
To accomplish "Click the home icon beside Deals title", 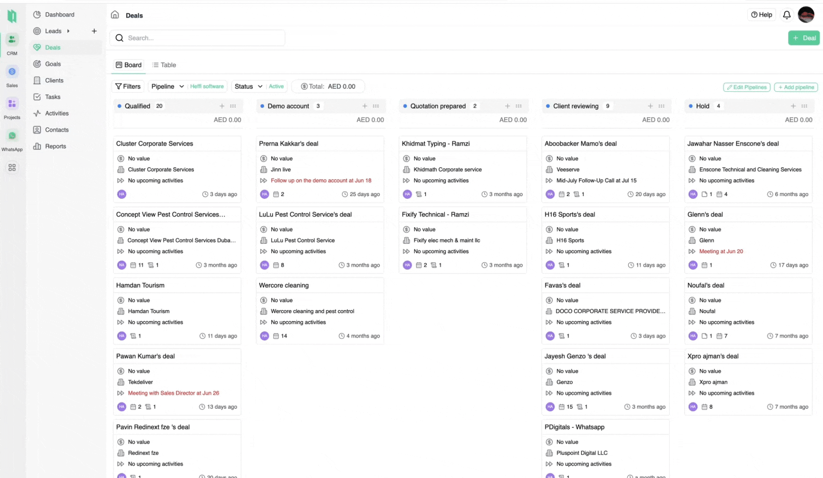I will (115, 15).
